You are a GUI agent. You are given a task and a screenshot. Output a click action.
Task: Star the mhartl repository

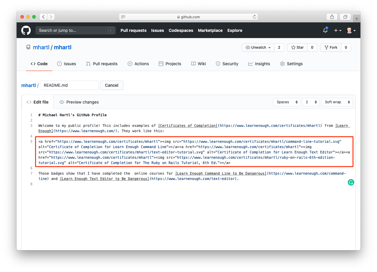click(x=297, y=47)
